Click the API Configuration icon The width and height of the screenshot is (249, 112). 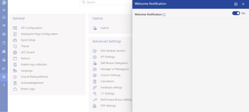pos(15,28)
